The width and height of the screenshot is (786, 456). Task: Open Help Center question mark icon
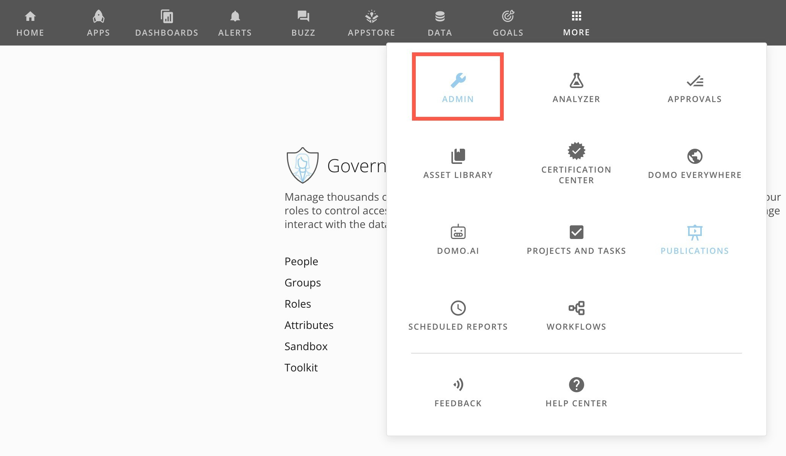[576, 385]
